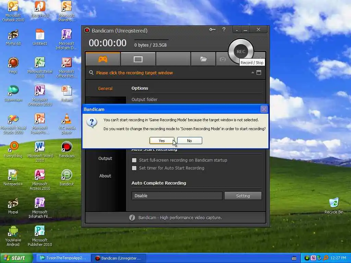The height and width of the screenshot is (263, 351).
Task: Open the Output settings section
Action: [x=105, y=158]
